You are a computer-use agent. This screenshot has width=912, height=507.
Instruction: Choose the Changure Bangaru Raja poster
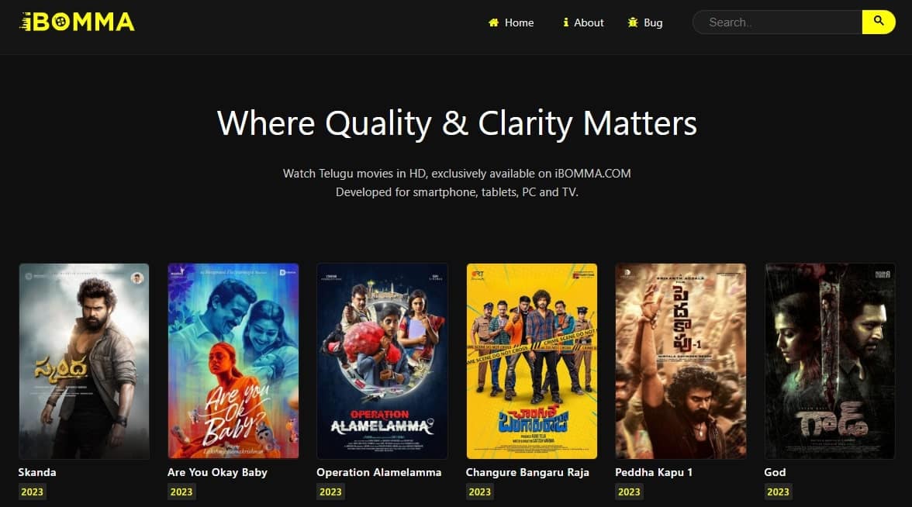click(x=531, y=360)
